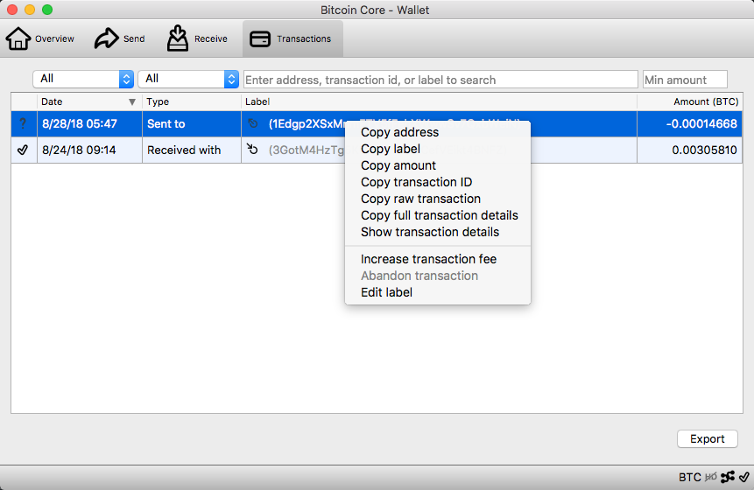Viewport: 754px width, 490px height.
Task: Click the 8/28/18 05:47 date cell
Action: click(x=89, y=123)
